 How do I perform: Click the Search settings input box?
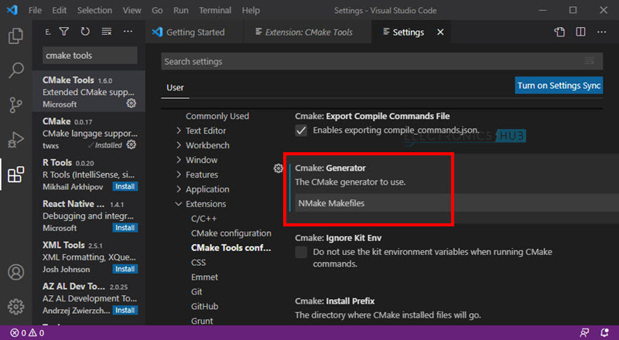pos(371,61)
